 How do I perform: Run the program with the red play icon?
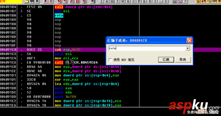point(46,2)
